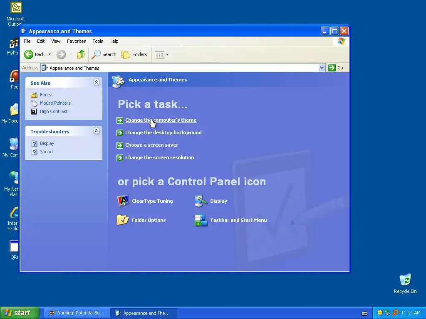The image size is (426, 319).
Task: Click the Appearance and Themes header icon
Action: 119,81
